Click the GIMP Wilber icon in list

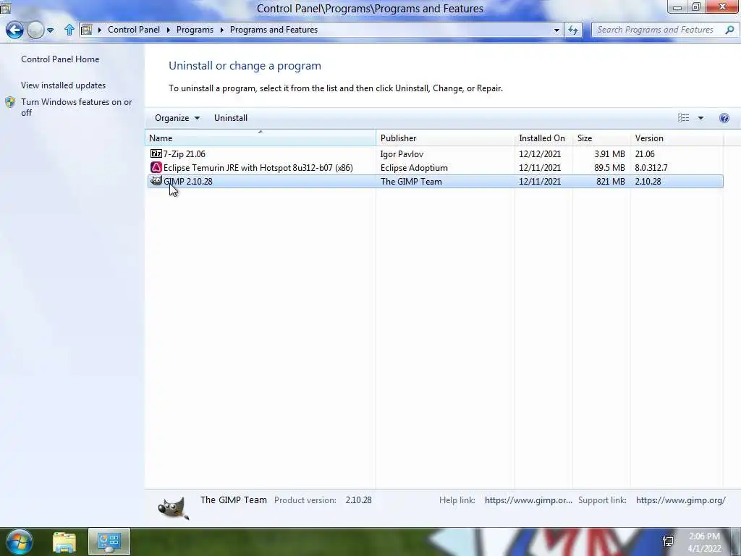click(156, 180)
